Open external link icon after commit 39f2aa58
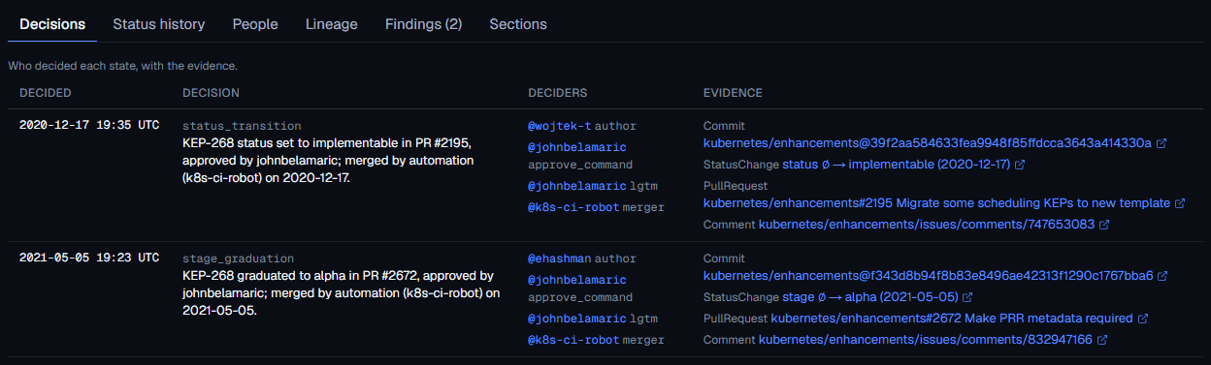This screenshot has height=365, width=1211. [x=1162, y=143]
